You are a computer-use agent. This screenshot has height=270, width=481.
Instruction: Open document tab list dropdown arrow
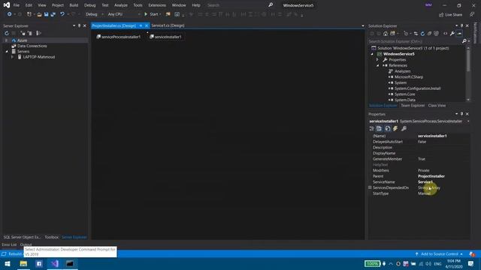(362, 25)
